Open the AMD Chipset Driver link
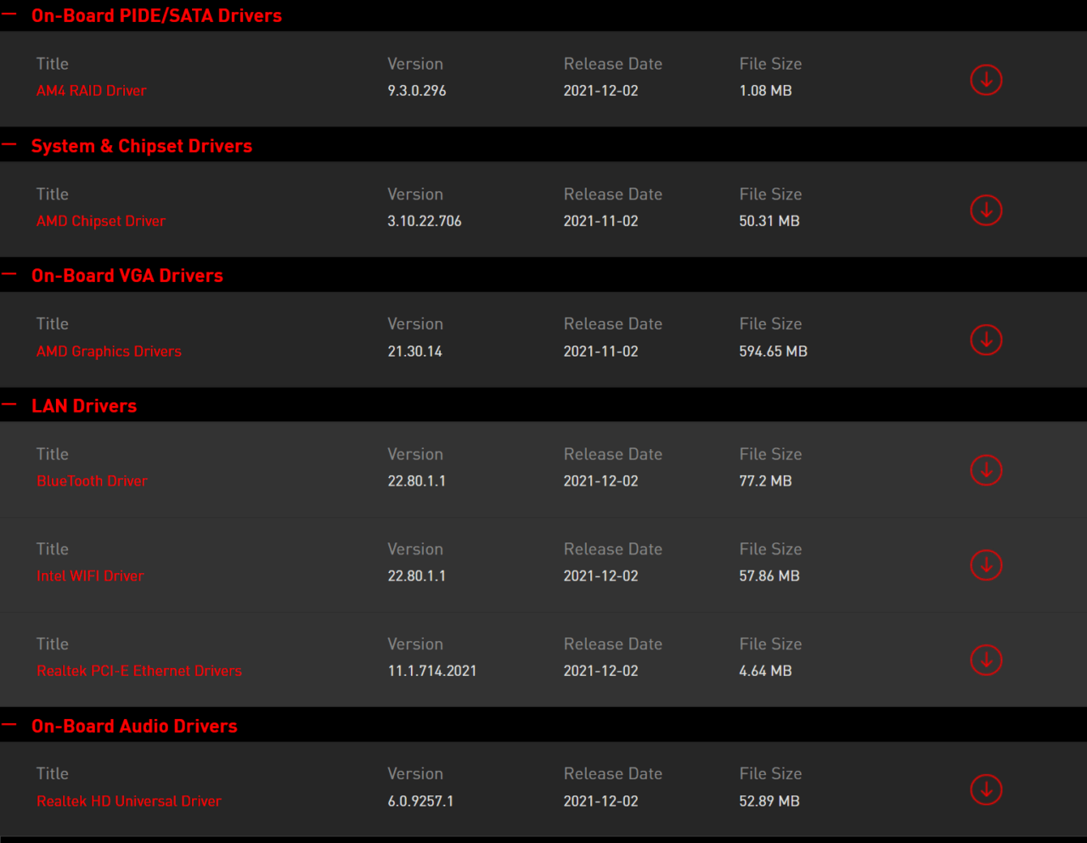The image size is (1087, 843). (100, 221)
